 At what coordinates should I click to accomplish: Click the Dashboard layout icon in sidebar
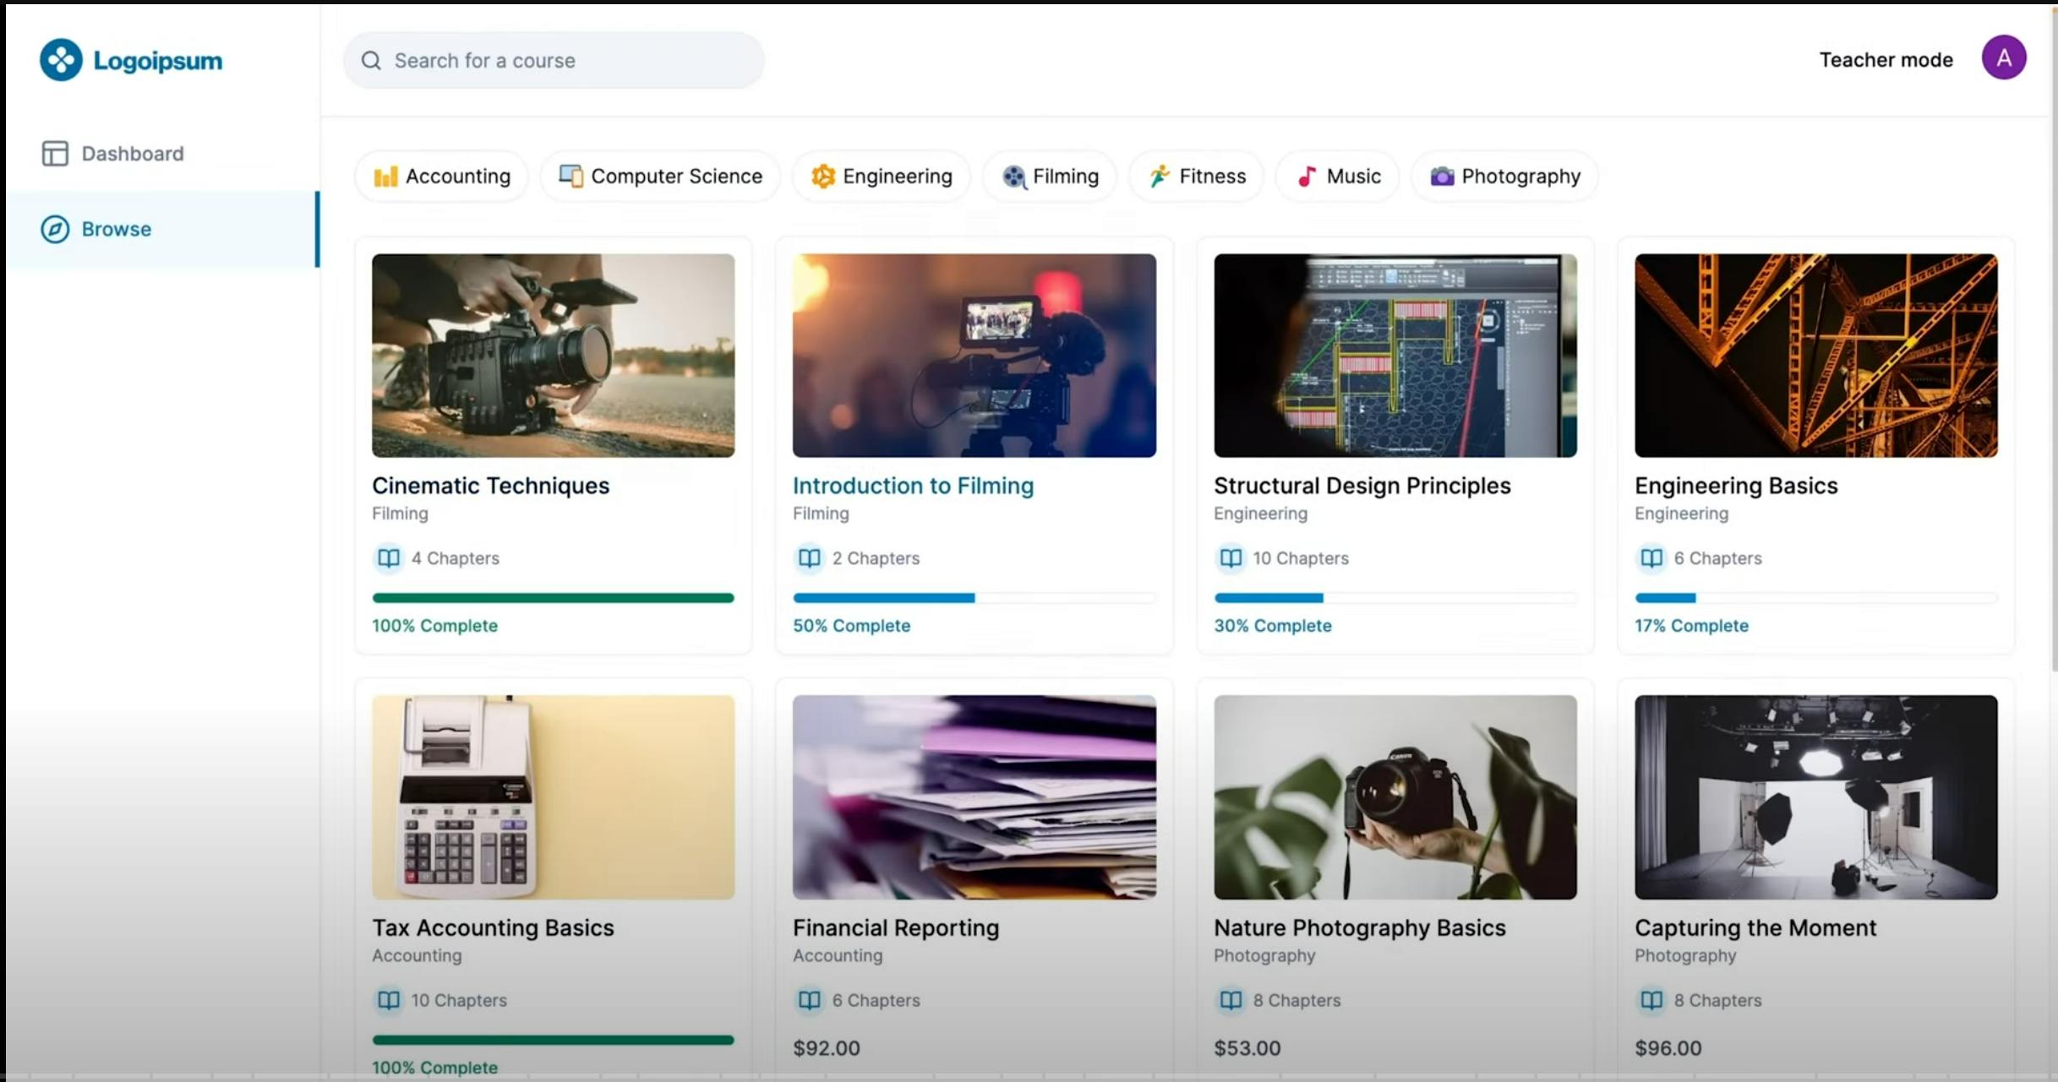pos(55,154)
